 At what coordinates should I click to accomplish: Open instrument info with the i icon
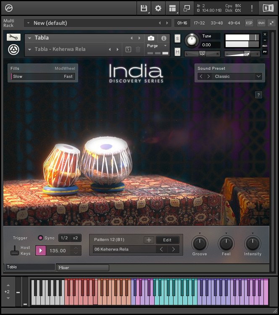click(164, 38)
